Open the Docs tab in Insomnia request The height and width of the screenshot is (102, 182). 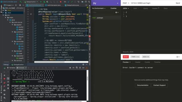point(166,8)
